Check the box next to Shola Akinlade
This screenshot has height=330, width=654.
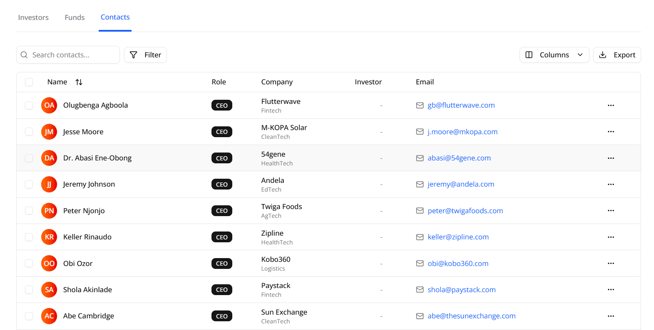tap(29, 290)
